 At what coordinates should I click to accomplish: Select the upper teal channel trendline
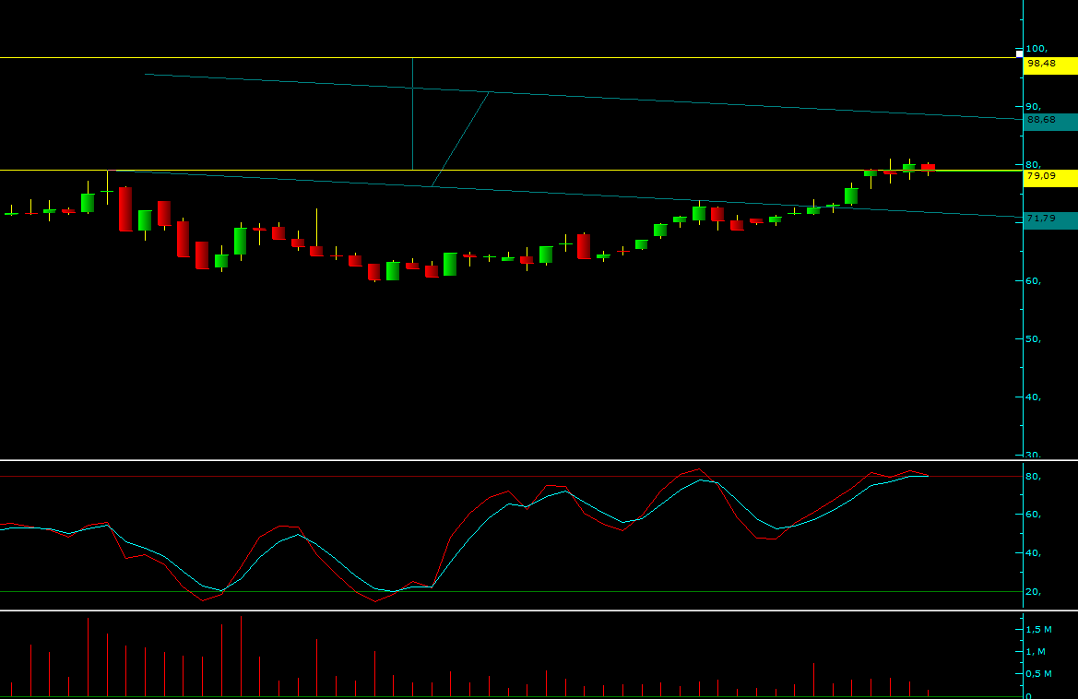pos(585,96)
